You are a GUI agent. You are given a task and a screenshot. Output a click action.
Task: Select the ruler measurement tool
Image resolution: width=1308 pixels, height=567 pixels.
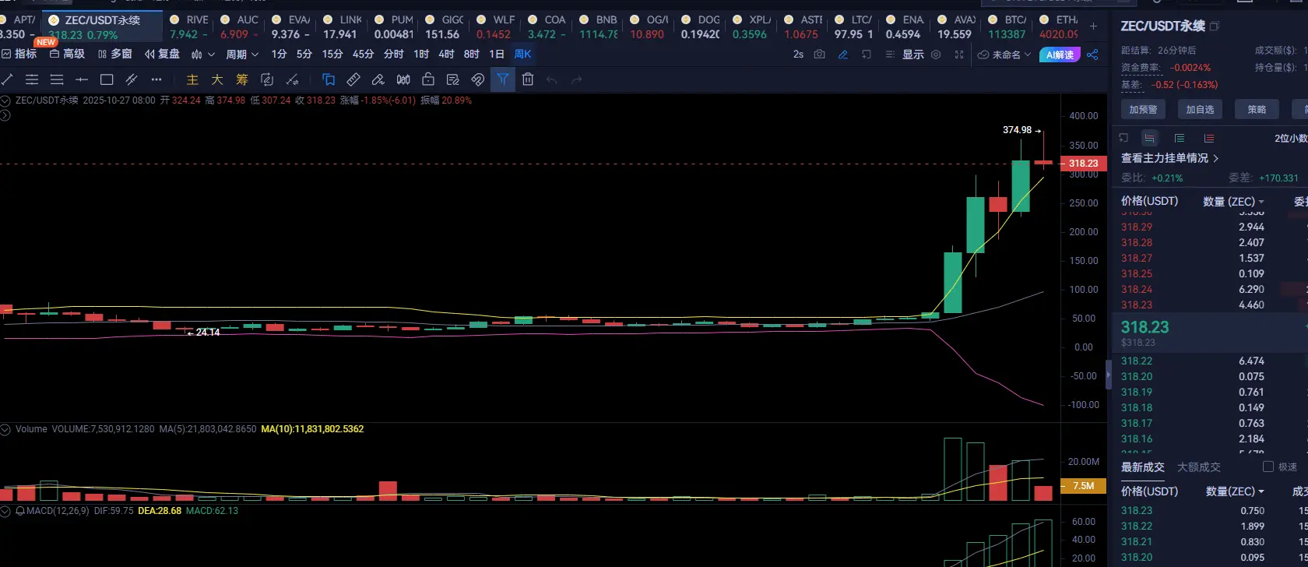point(353,79)
